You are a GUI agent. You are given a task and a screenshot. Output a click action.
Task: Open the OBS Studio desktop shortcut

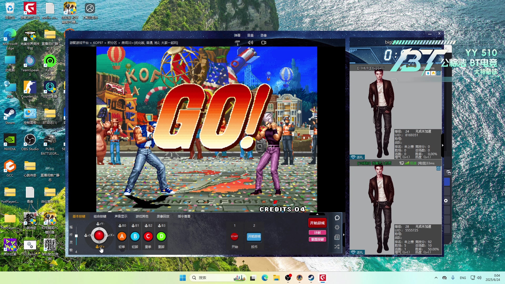click(x=30, y=142)
